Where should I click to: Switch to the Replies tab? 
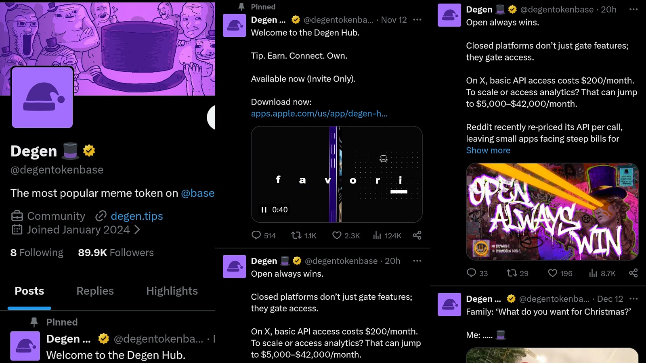[x=95, y=291]
